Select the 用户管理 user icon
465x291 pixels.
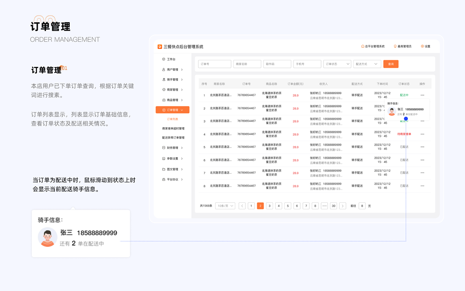pyautogui.click(x=164, y=69)
